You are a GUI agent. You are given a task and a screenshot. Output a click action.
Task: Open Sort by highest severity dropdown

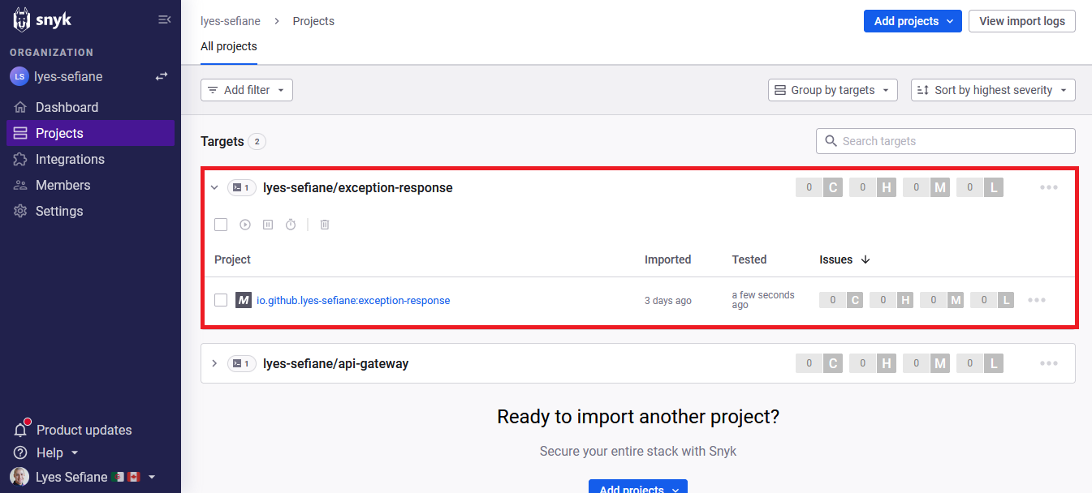coord(993,90)
